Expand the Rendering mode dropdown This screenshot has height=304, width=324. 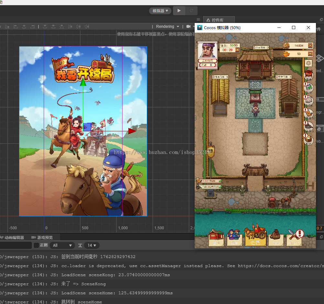(x=167, y=27)
